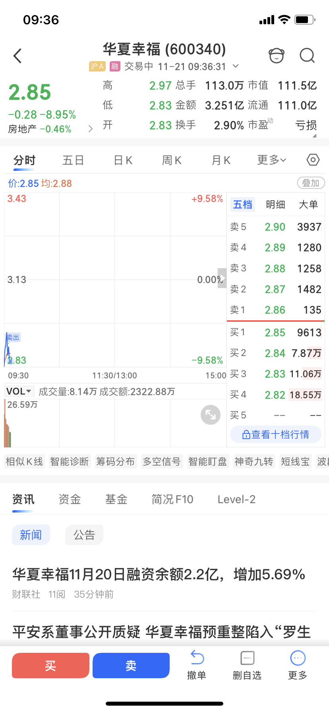Toggle 叠加 overlay button

pyautogui.click(x=311, y=183)
